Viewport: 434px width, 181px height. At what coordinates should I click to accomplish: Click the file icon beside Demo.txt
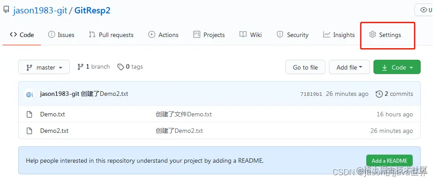pos(29,114)
